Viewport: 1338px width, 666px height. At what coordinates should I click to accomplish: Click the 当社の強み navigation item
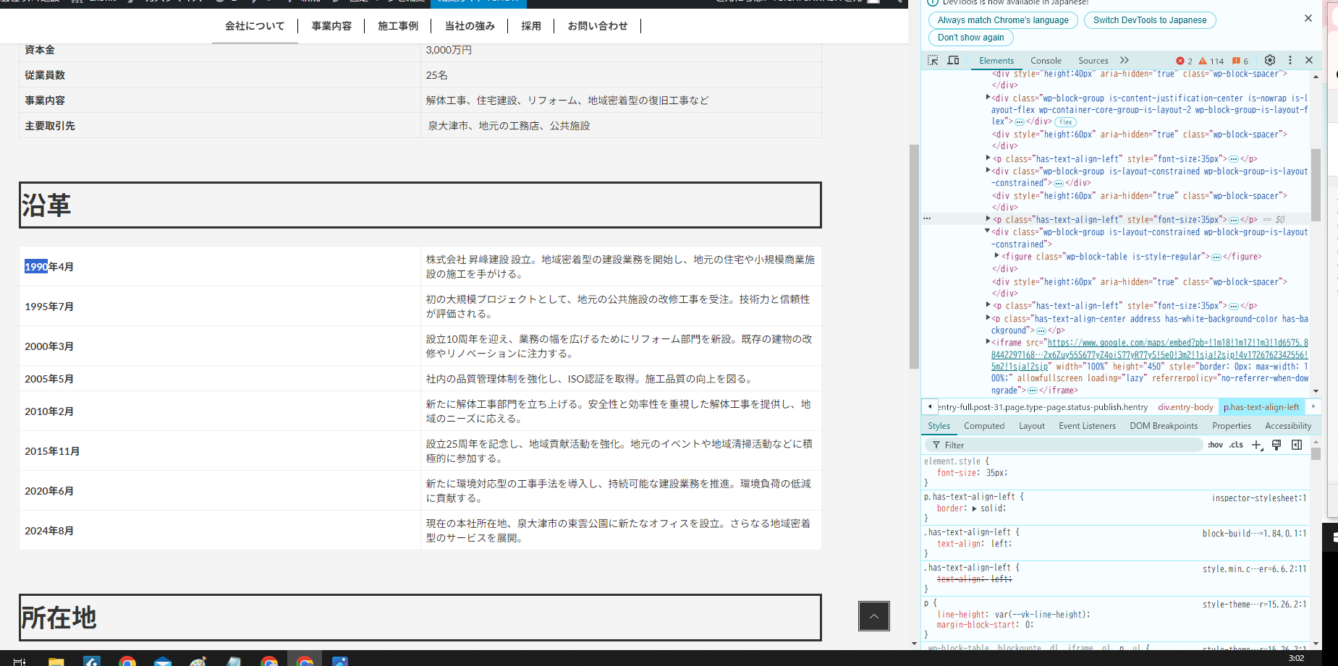(x=470, y=26)
